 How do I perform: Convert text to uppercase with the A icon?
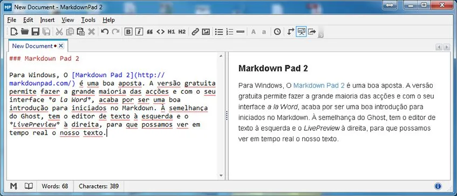click(x=253, y=32)
